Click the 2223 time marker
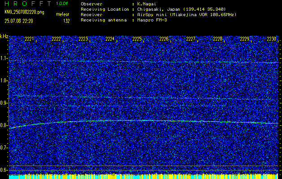The height and width of the screenshot is (179, 282). pyautogui.click(x=83, y=39)
